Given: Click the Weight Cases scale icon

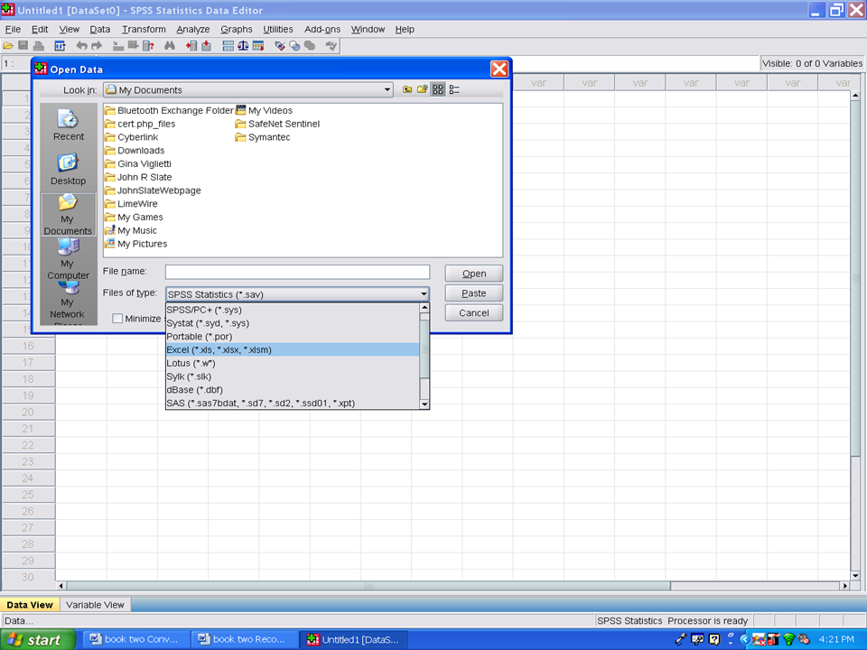Looking at the screenshot, I should (243, 46).
